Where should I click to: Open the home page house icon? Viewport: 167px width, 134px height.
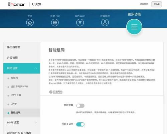point(30,23)
